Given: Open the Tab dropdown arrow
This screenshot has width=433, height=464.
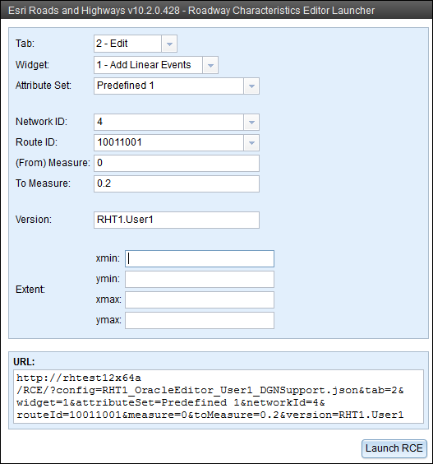Looking at the screenshot, I should [x=169, y=44].
